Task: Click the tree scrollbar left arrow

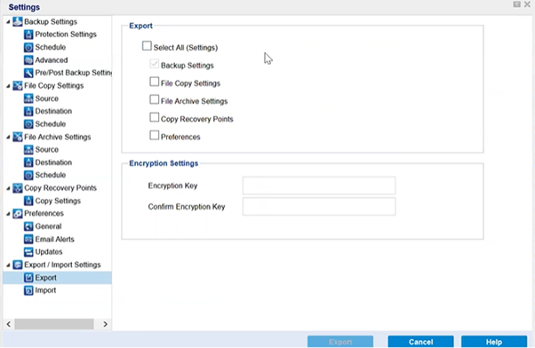Action: tap(9, 324)
